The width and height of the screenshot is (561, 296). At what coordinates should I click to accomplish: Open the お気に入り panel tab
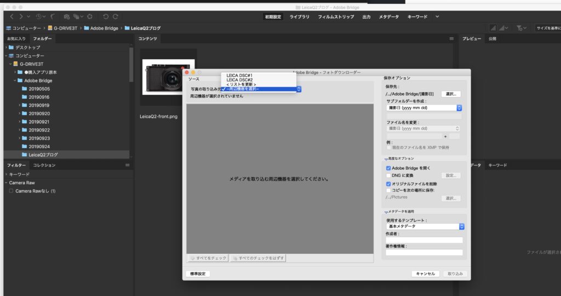(x=16, y=39)
